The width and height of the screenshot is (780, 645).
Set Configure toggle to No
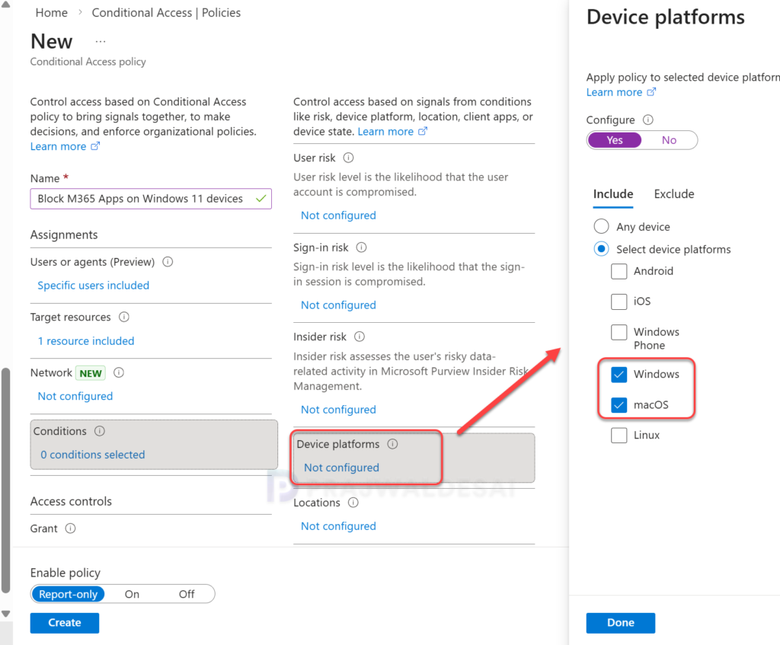669,140
